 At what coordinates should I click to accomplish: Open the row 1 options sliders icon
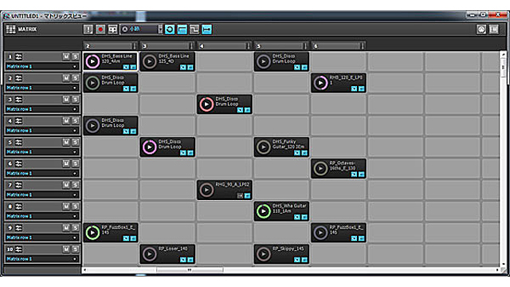[x=19, y=57]
